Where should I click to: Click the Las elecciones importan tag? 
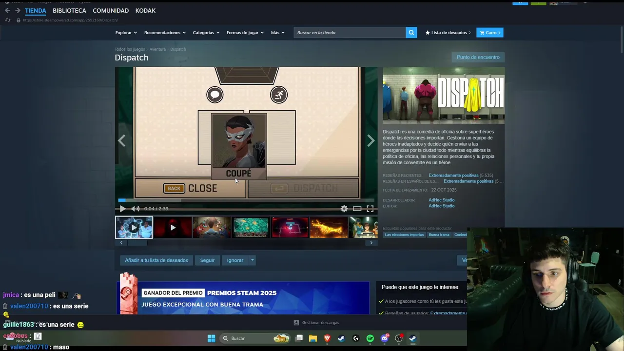click(x=404, y=234)
